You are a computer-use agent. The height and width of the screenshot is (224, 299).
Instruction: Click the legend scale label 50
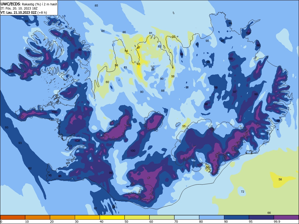126,222
